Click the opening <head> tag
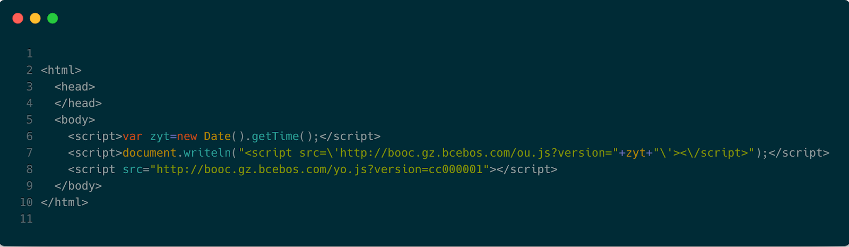This screenshot has height=247, width=849. (x=75, y=87)
